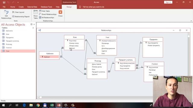Select the Учителі table in navigation pane
The width and height of the screenshot is (193, 108).
(x=18, y=48)
